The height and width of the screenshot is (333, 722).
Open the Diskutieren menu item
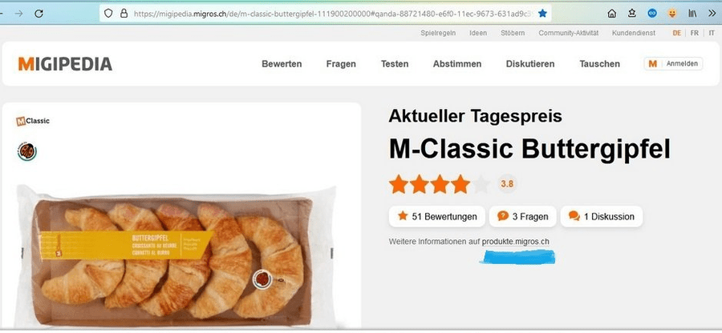tap(530, 64)
